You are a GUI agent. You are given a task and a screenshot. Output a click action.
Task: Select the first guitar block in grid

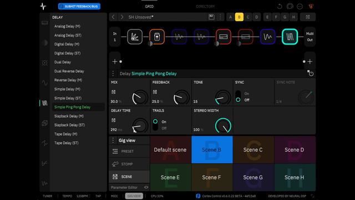(x=135, y=37)
